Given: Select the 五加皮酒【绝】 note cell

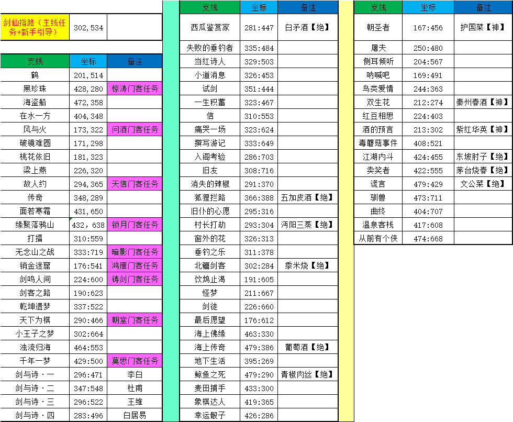Looking at the screenshot, I should [308, 197].
